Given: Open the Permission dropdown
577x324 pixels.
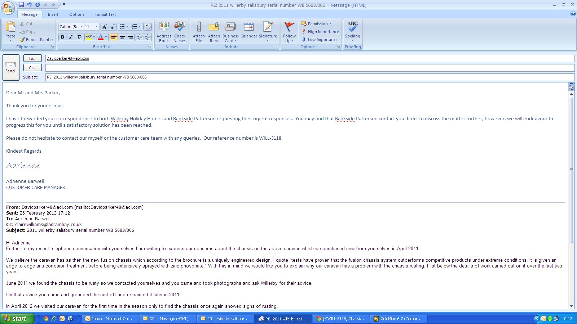Looking at the screenshot, I should pos(317,24).
